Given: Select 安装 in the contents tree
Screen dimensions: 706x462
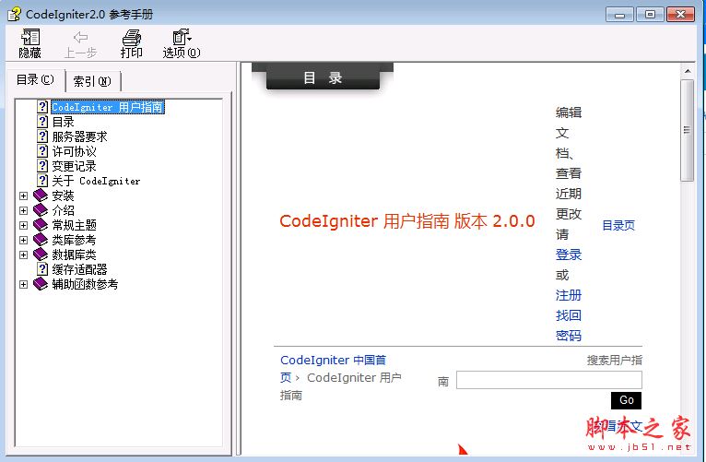Looking at the screenshot, I should point(63,195).
